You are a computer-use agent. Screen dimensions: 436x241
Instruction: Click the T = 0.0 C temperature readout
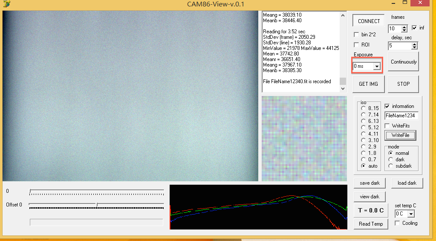pos(371,211)
